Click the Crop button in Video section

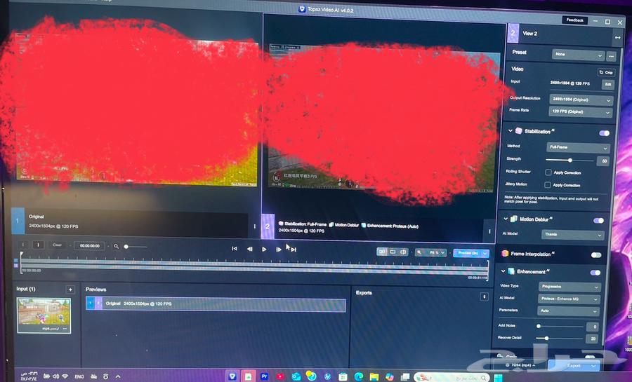click(606, 72)
